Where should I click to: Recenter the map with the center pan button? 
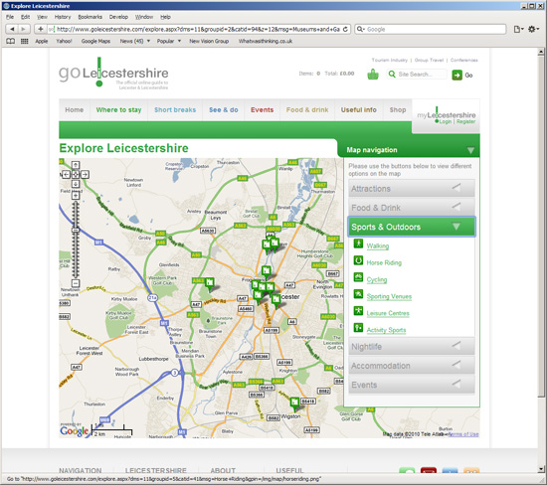pos(76,174)
